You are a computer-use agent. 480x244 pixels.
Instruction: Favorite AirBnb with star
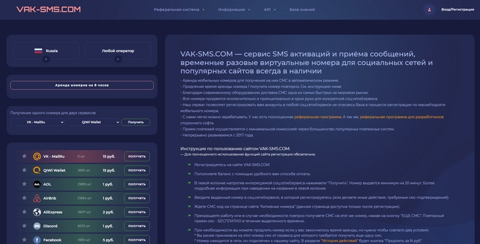[24, 198]
